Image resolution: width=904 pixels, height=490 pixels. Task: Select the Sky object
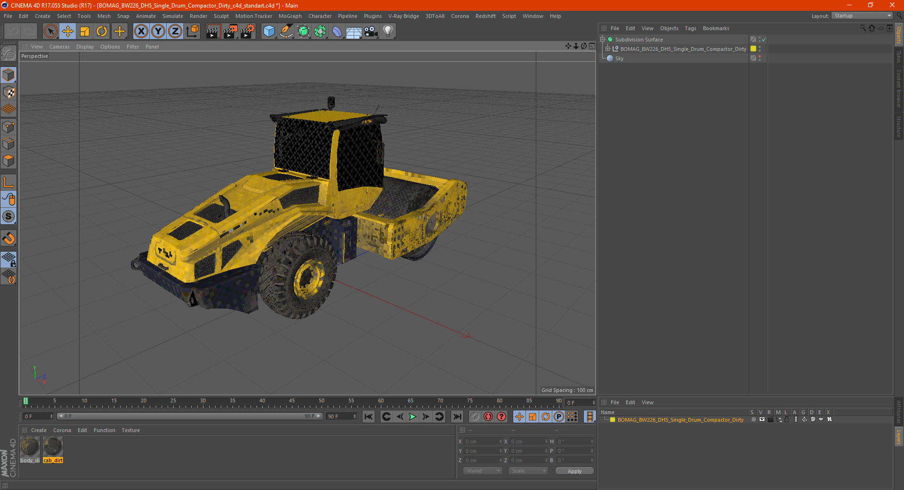point(619,58)
